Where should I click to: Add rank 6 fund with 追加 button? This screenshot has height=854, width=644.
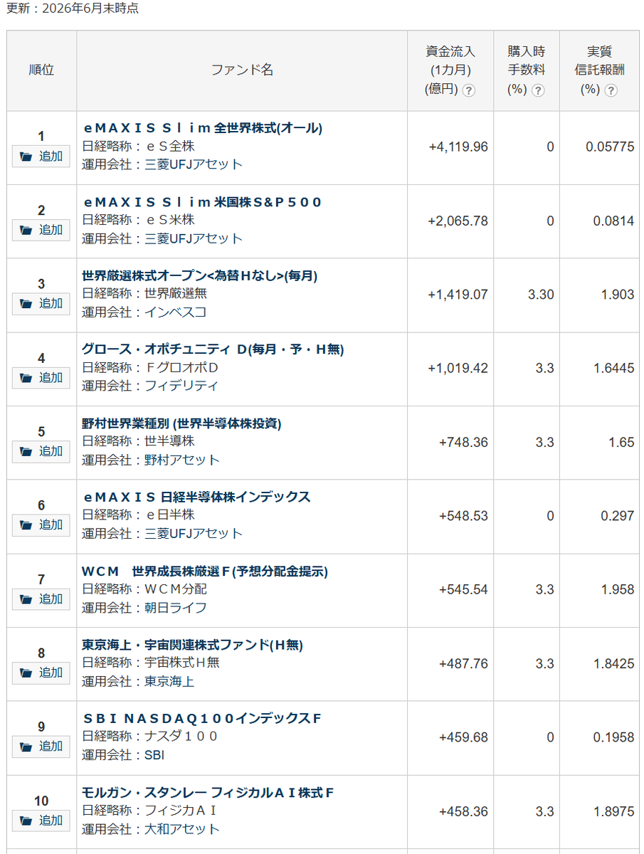(x=41, y=525)
